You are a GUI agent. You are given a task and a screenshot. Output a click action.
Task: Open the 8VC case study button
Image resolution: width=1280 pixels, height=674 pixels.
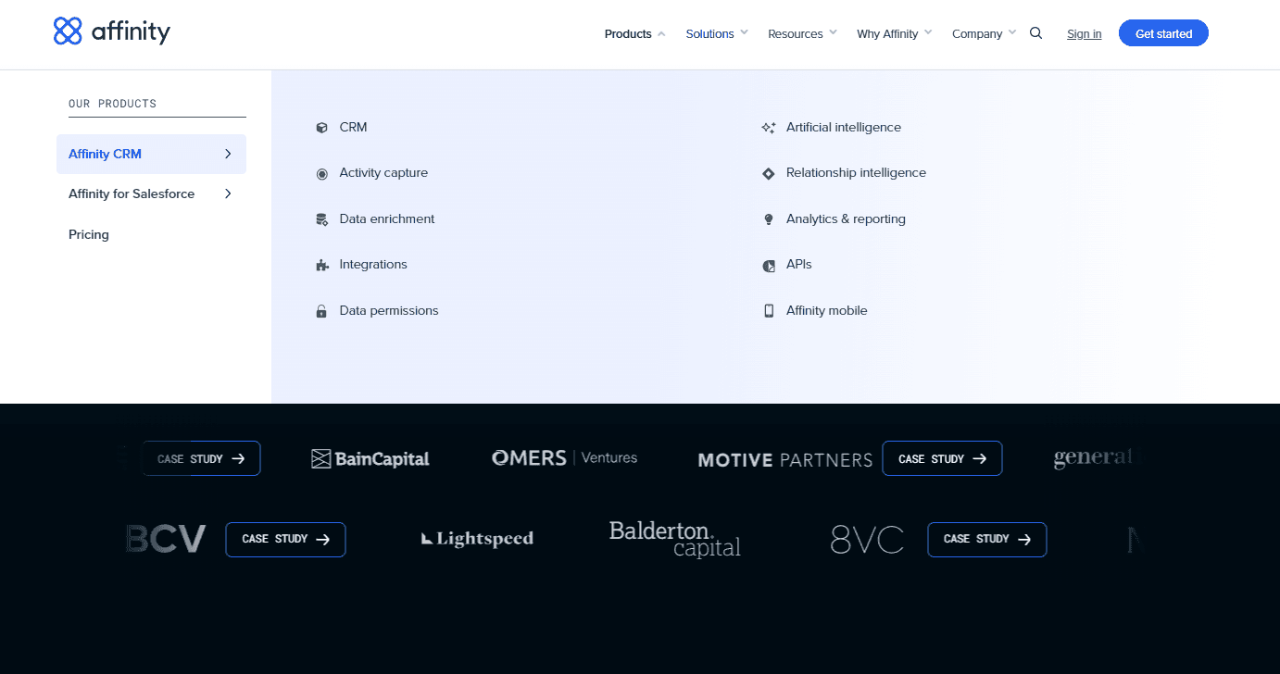coord(986,539)
